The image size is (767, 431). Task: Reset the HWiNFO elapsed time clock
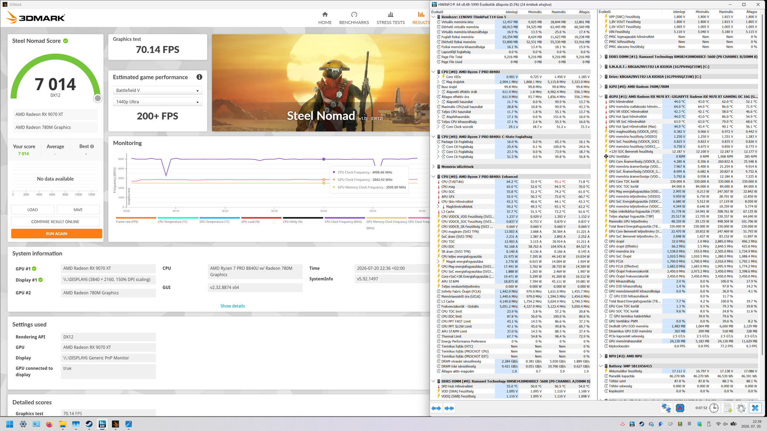714,408
